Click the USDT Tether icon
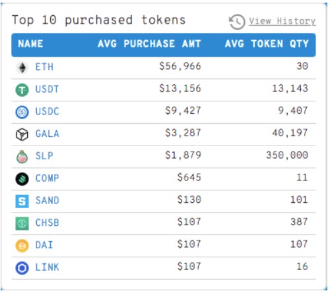Screen dimensions: 328x293 [x=22, y=90]
